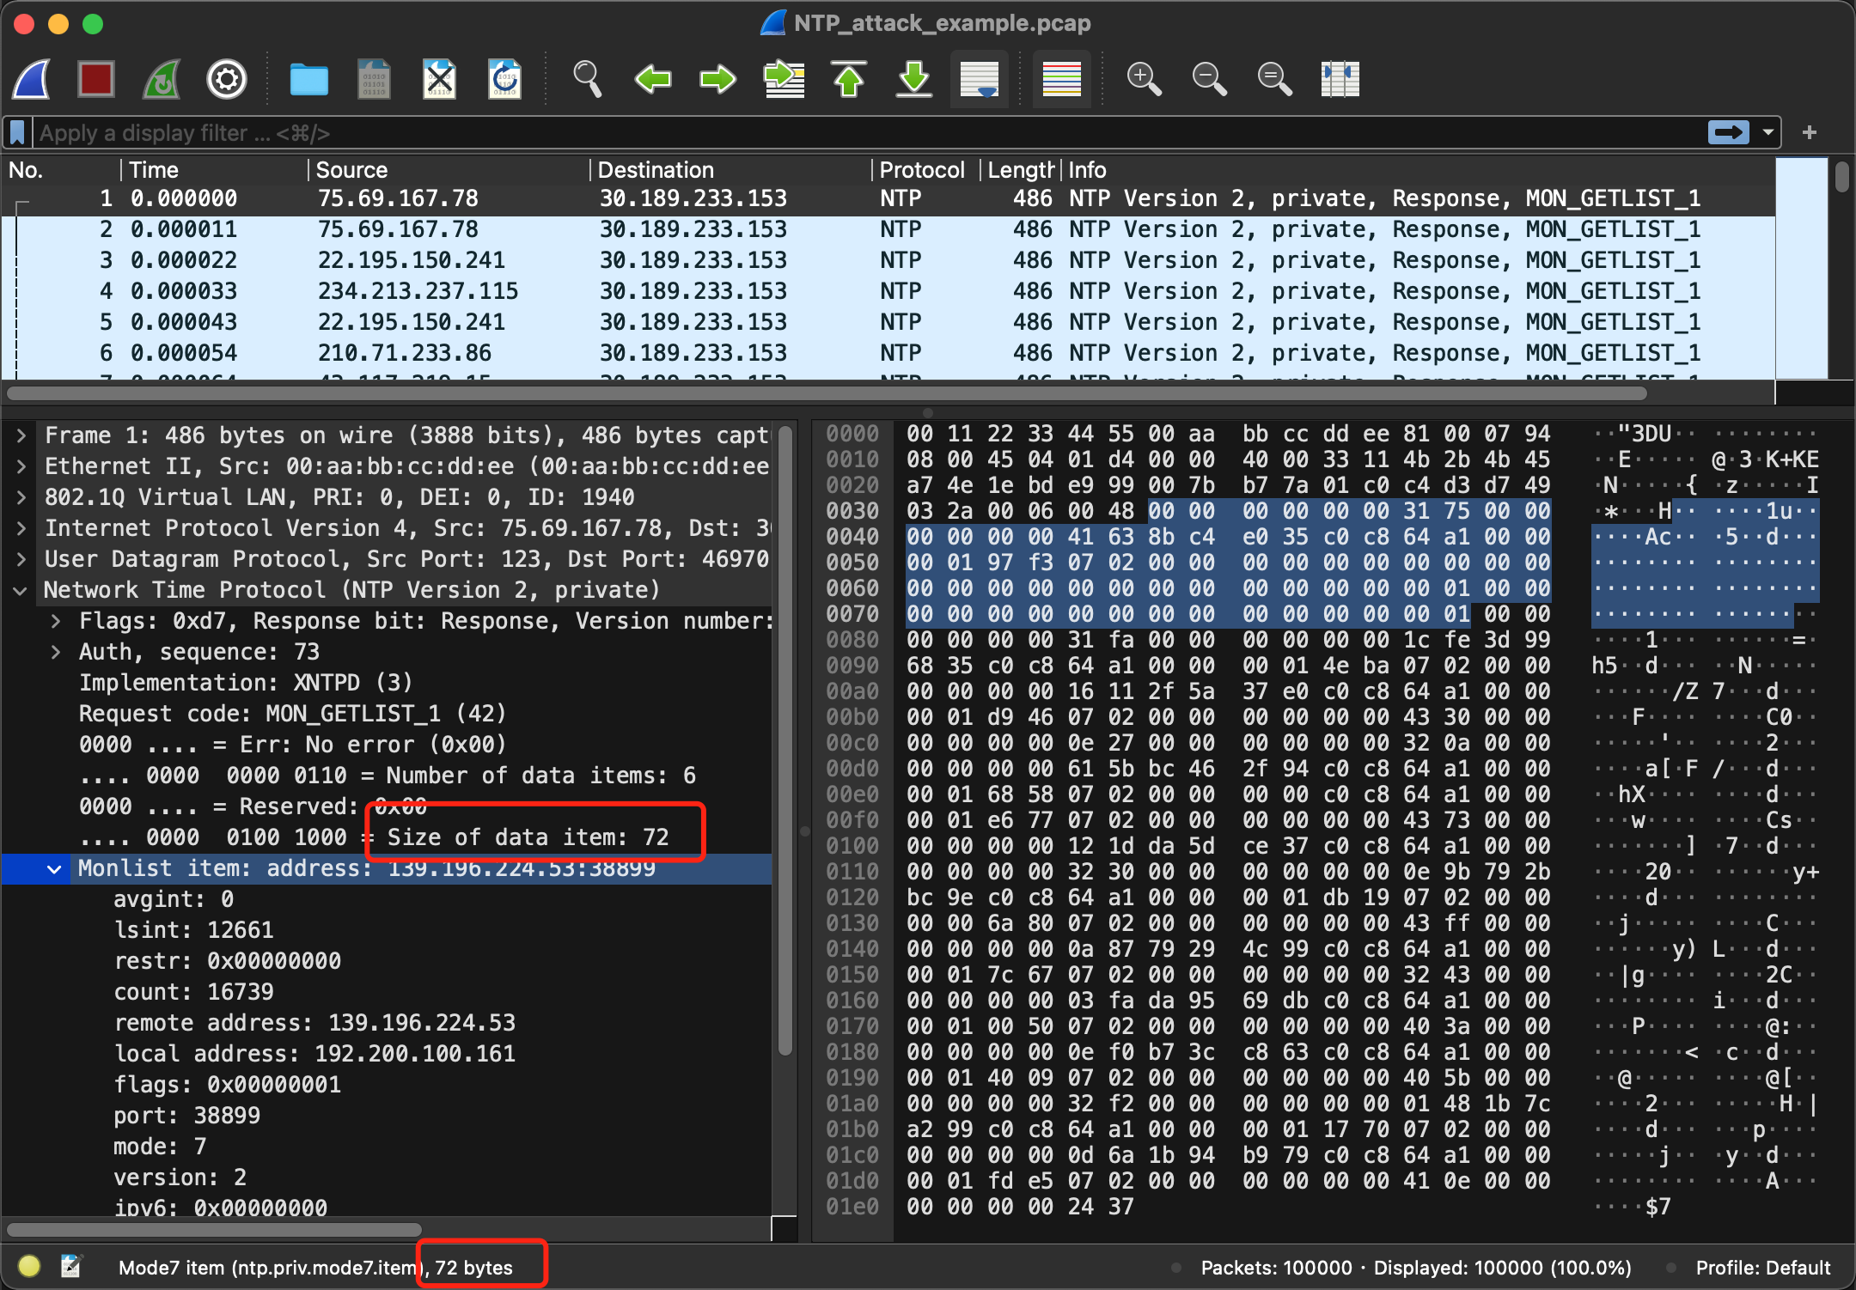Click the Protocol column header

(922, 170)
